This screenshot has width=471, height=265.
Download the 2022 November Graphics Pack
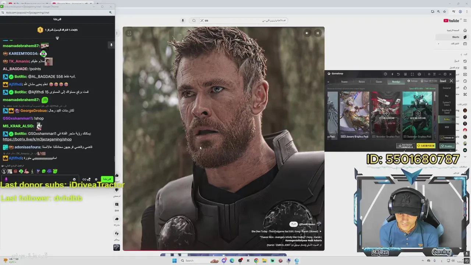click(x=386, y=113)
